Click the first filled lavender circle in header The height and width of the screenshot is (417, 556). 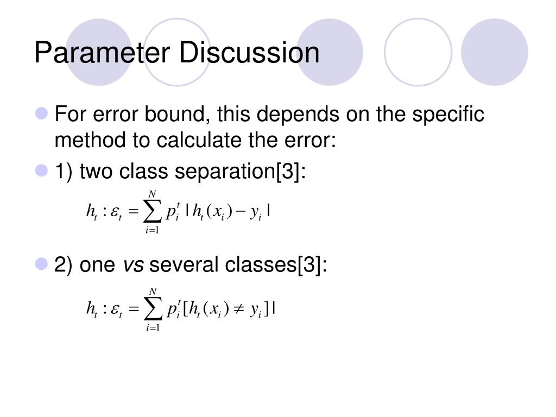99,52
